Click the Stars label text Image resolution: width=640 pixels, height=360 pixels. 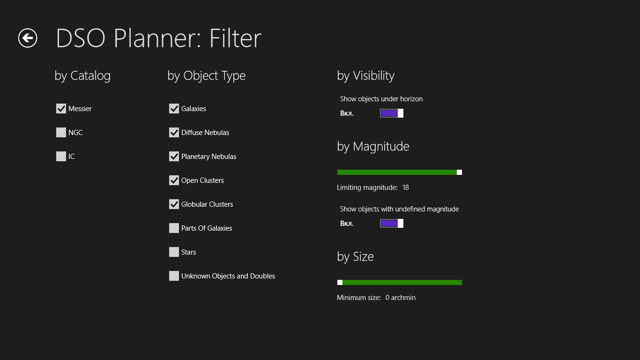click(x=188, y=252)
